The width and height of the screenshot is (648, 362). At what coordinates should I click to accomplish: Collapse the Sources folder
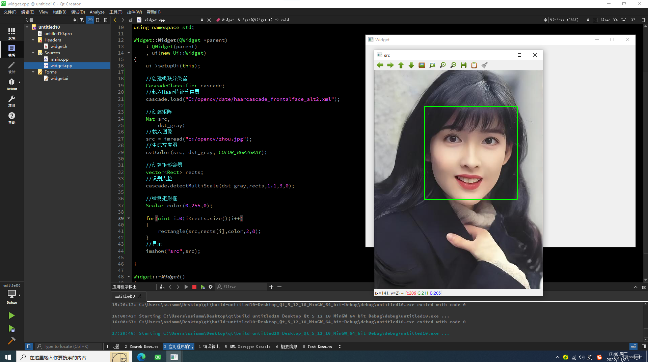pyautogui.click(x=33, y=53)
